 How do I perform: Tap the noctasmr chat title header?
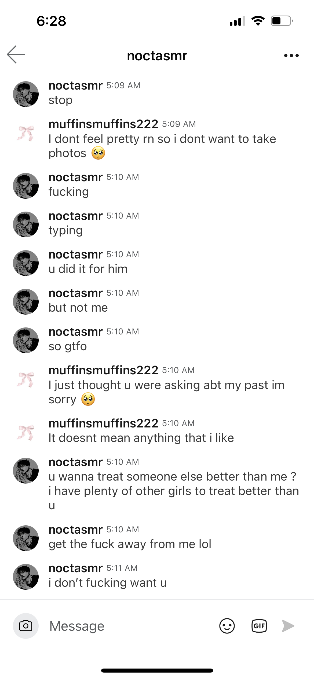tap(157, 56)
